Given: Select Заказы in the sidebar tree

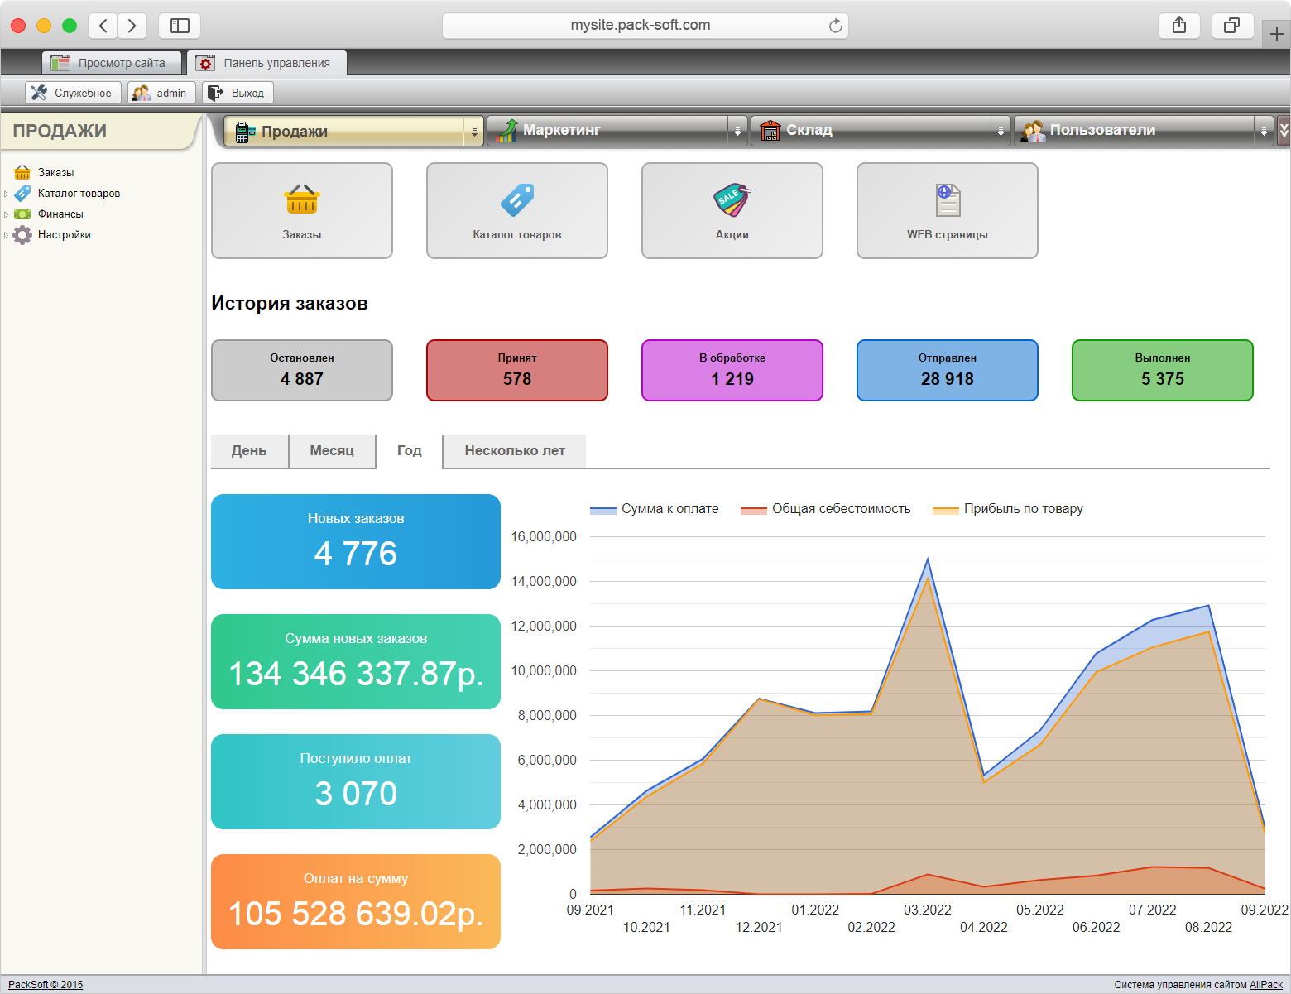Looking at the screenshot, I should point(55,172).
